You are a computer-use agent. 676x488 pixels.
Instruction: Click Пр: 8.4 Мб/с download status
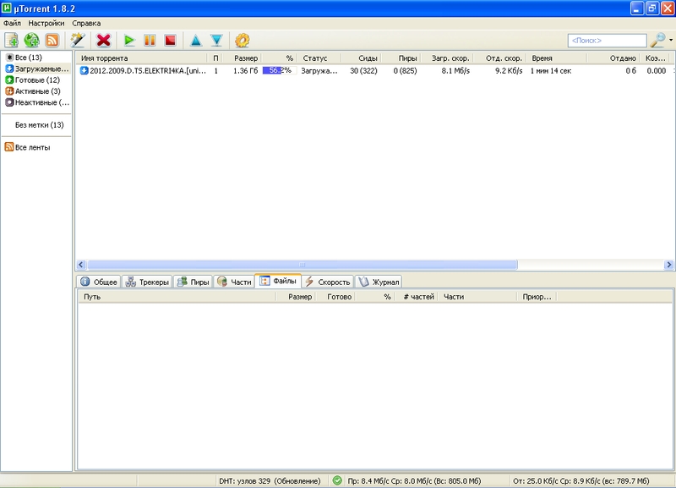[414, 481]
